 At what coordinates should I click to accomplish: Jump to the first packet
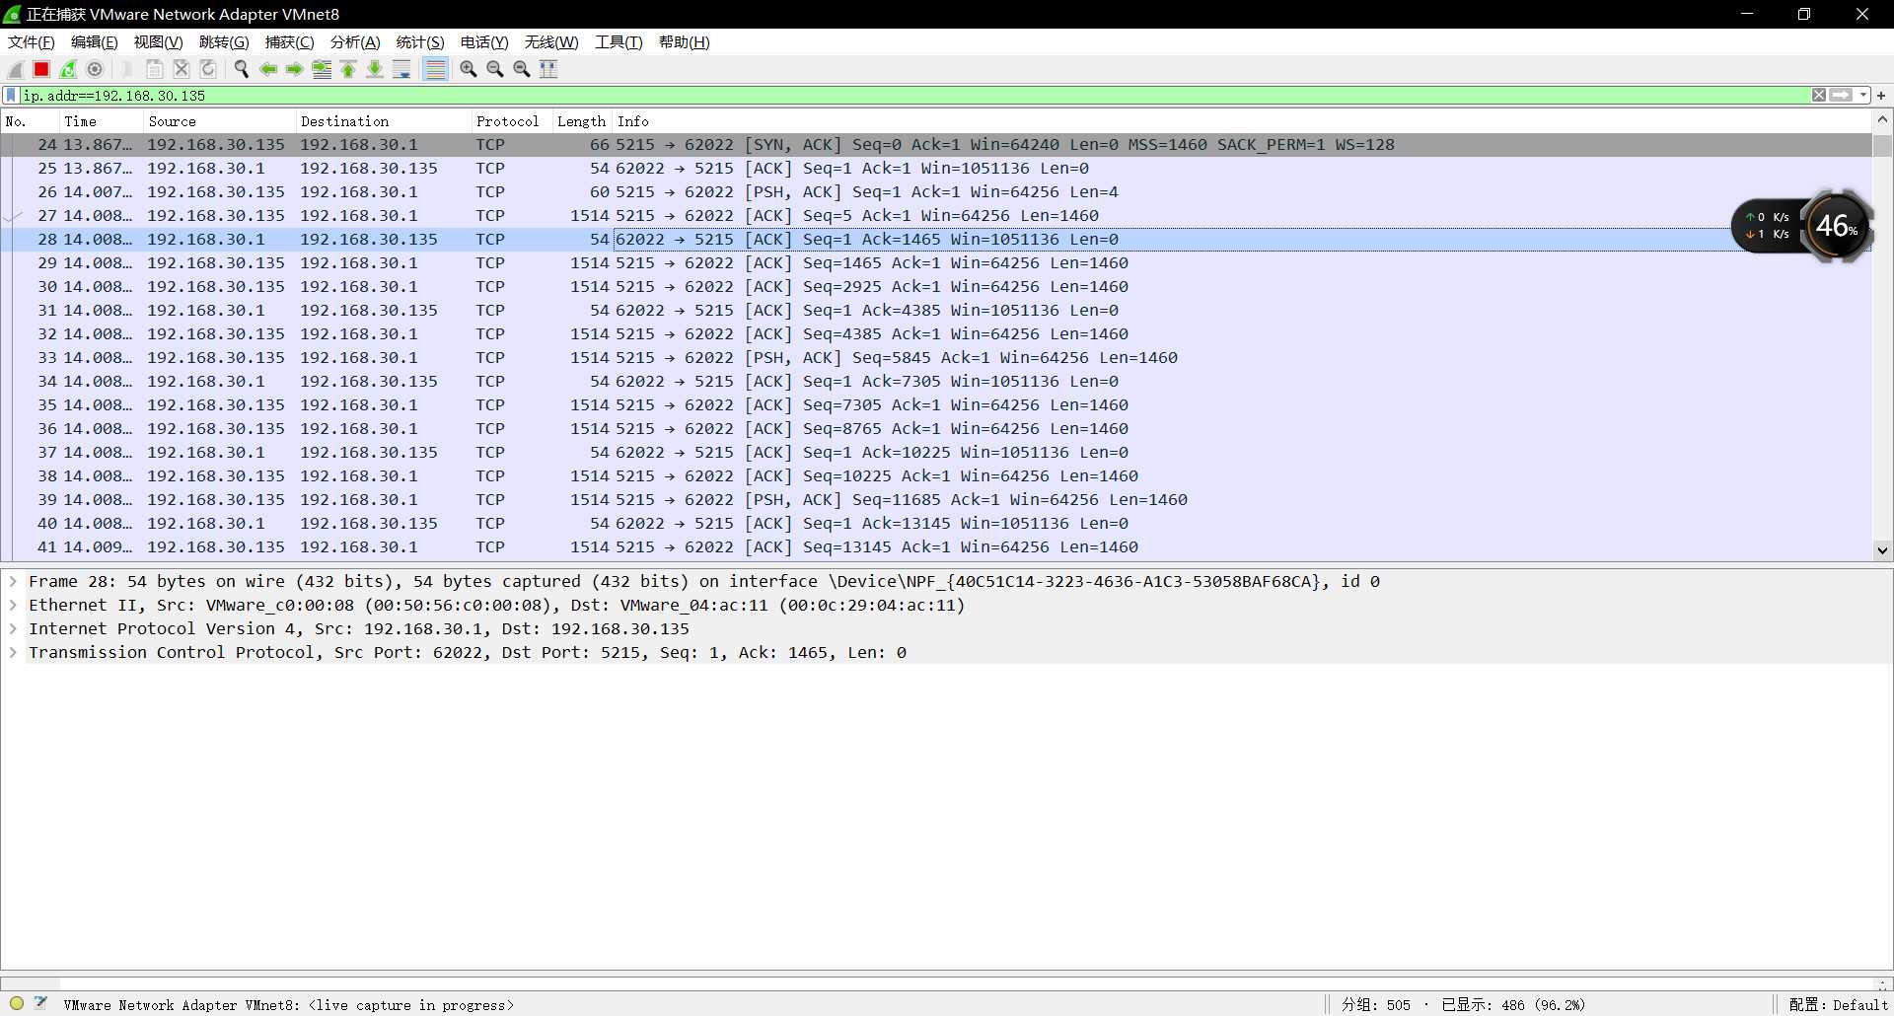coord(348,69)
